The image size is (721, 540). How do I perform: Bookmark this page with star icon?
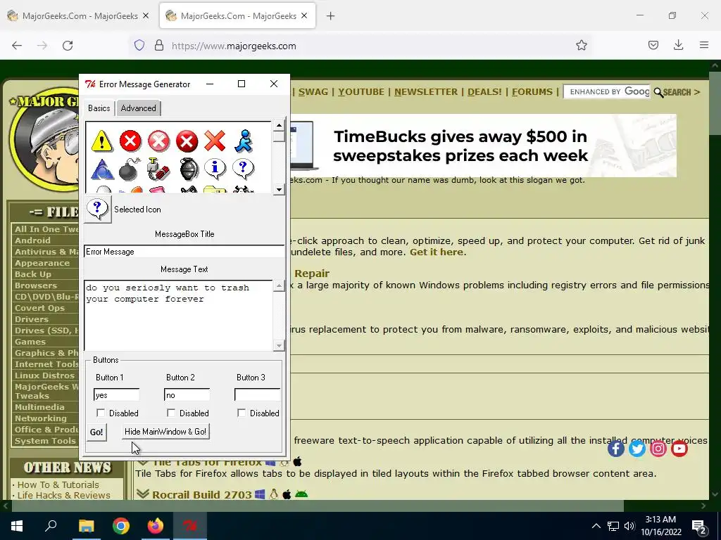[581, 46]
